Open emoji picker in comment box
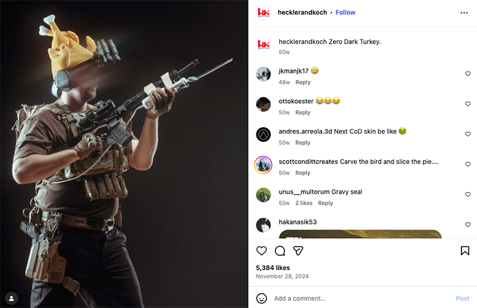 point(261,298)
